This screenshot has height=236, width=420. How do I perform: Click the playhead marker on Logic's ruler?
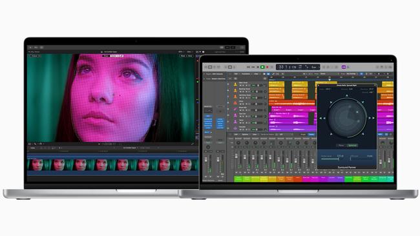coord(330,79)
